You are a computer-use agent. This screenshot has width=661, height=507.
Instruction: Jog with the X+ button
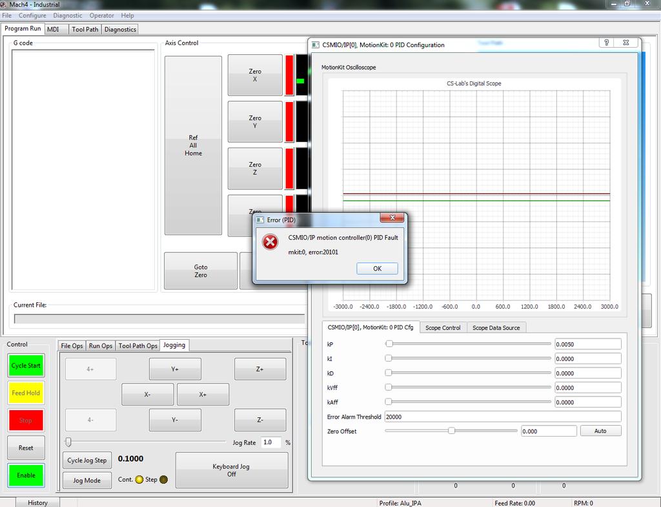(203, 395)
